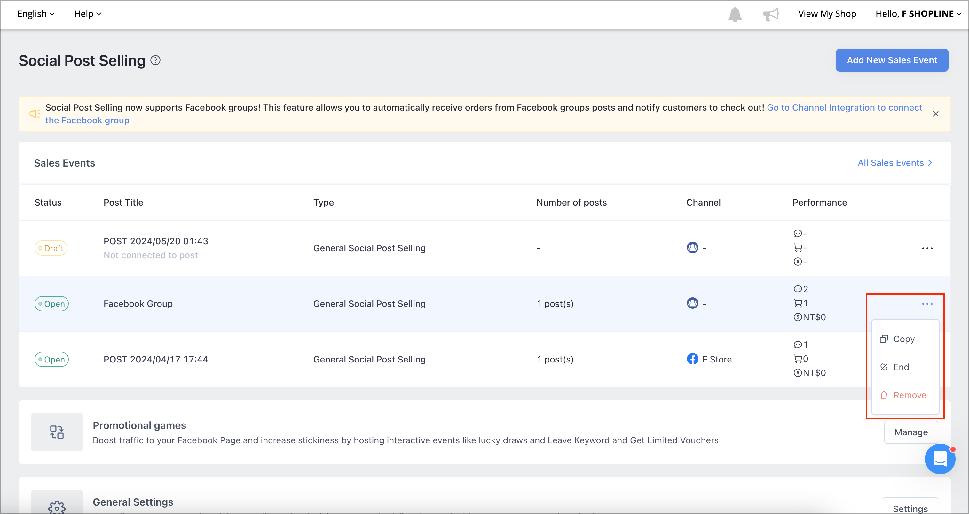Click the trash icon next to Remove

884,395
